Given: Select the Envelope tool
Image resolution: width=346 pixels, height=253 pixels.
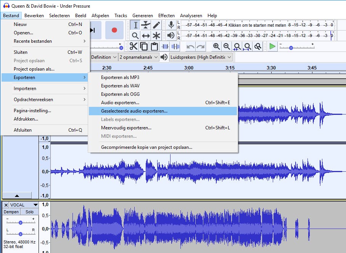Looking at the screenshot, I should [x=146, y=25].
